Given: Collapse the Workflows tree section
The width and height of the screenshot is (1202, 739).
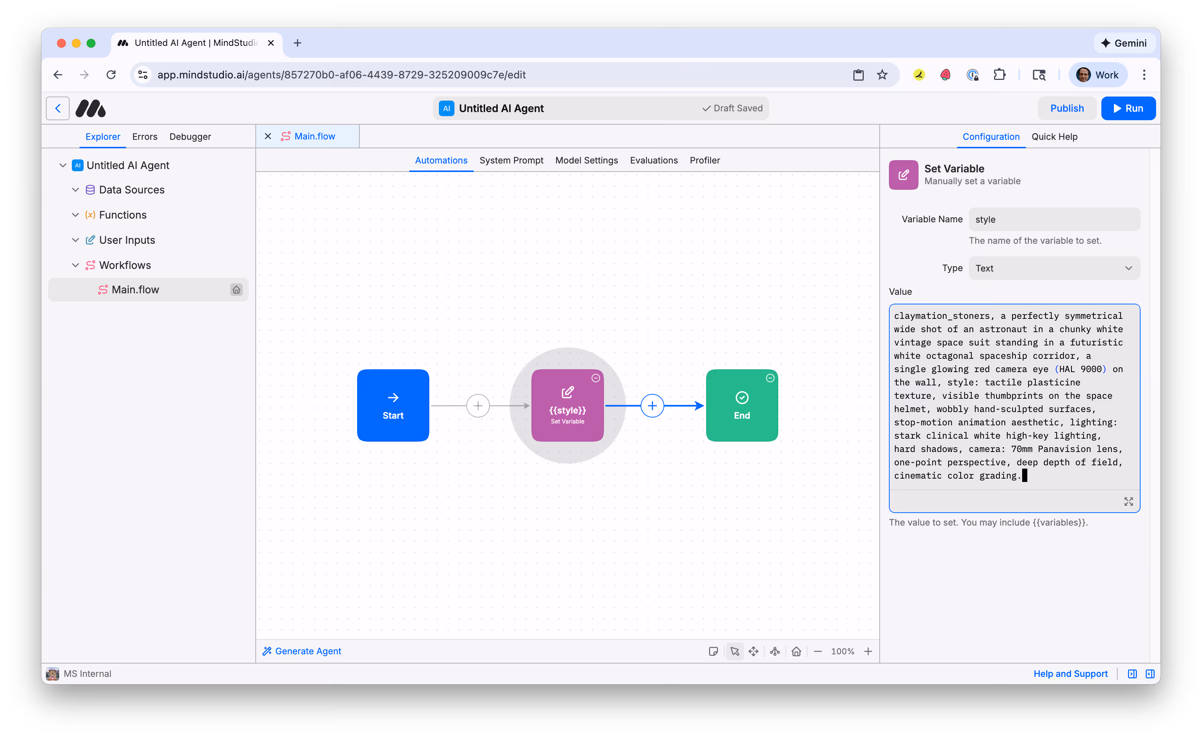Looking at the screenshot, I should [75, 265].
